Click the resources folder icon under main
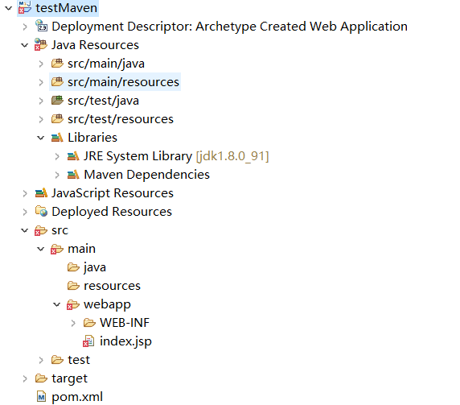The height and width of the screenshot is (405, 460). pyautogui.click(x=73, y=286)
